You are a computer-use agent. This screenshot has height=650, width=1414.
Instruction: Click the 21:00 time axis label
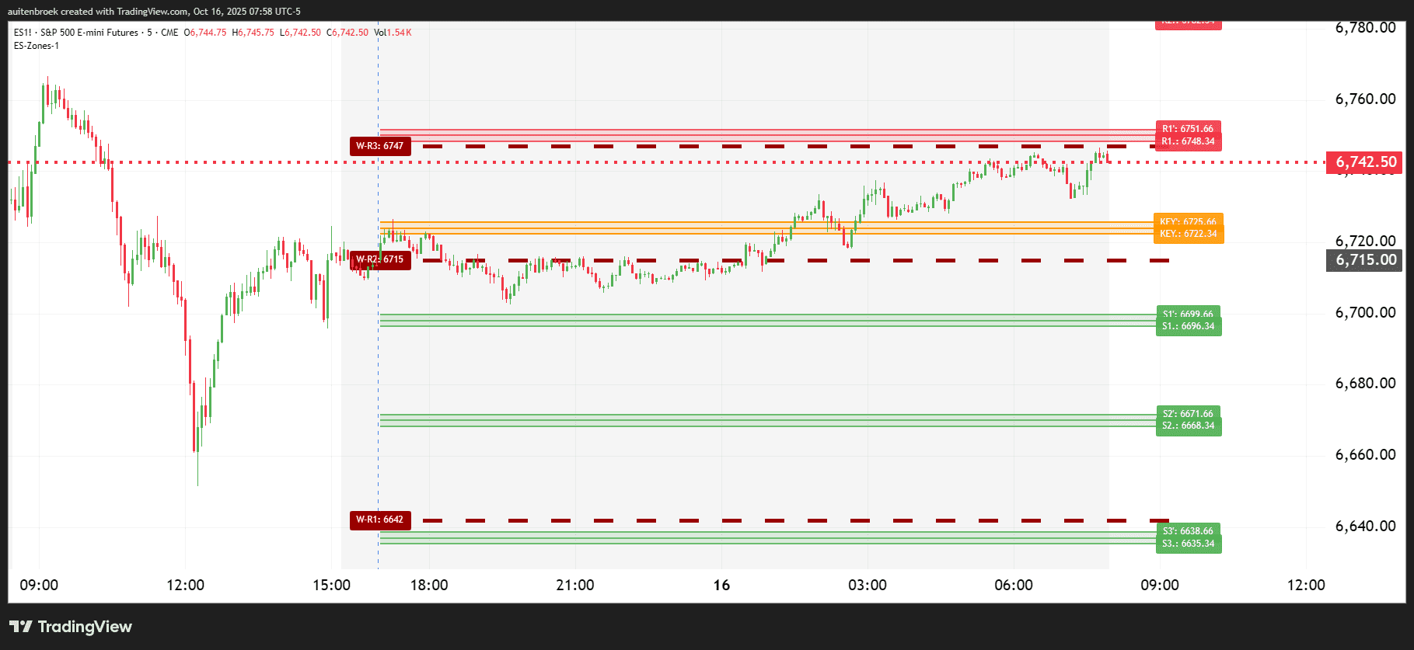click(575, 585)
